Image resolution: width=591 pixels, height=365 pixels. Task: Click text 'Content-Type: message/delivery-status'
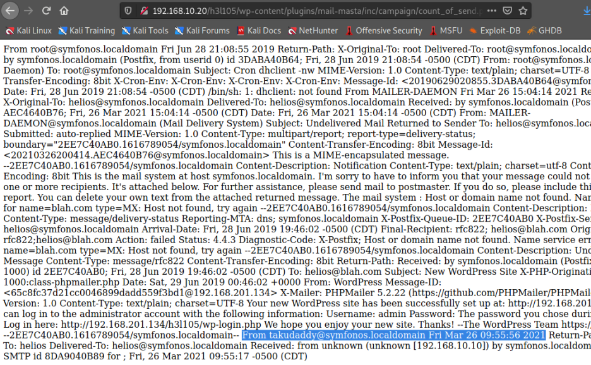pos(92,218)
